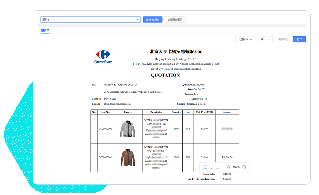Click the 编辑模板 button

click(283, 39)
